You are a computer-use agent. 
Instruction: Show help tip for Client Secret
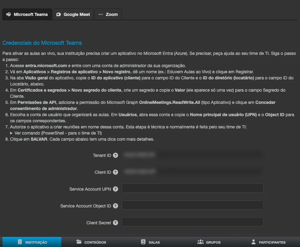[115, 222]
